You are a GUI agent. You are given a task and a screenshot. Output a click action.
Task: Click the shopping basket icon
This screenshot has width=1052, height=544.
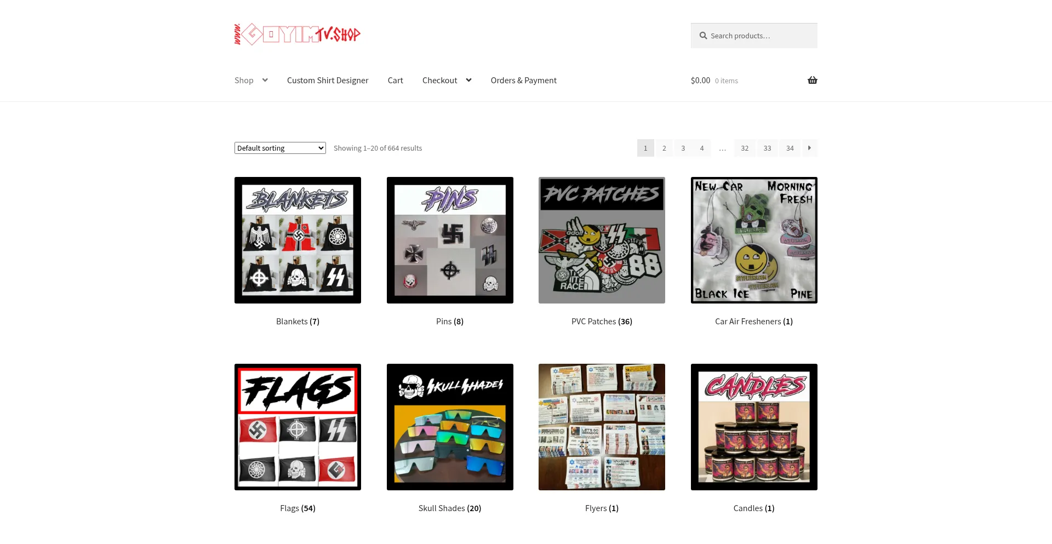[812, 81]
